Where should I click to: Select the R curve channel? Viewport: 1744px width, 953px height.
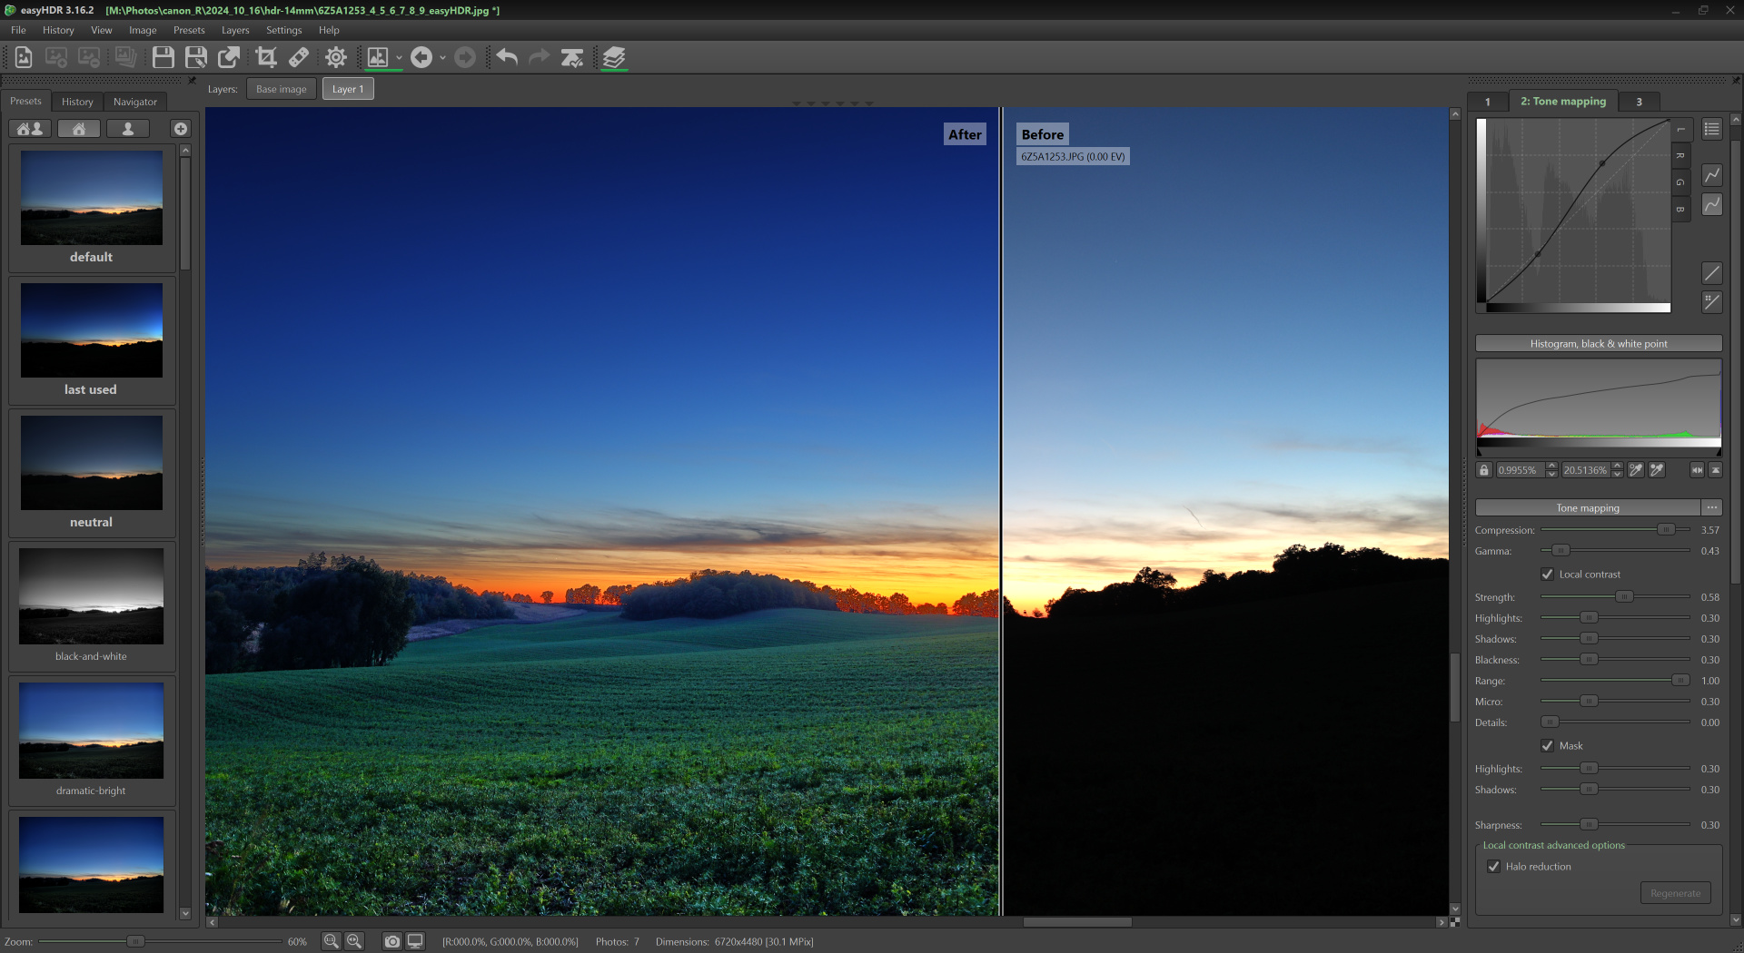point(1681,155)
